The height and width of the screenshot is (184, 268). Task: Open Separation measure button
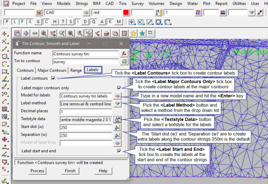117,135
